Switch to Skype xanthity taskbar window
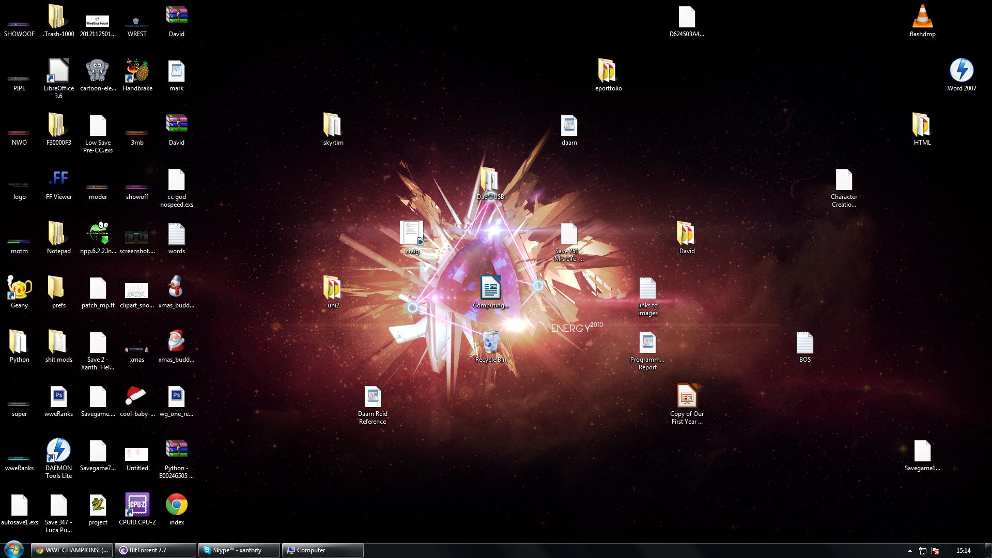The height and width of the screenshot is (558, 992). tap(239, 550)
